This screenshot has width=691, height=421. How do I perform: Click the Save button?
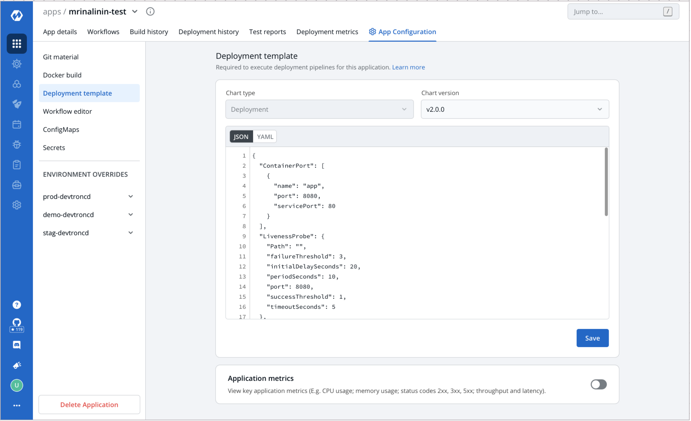point(592,338)
